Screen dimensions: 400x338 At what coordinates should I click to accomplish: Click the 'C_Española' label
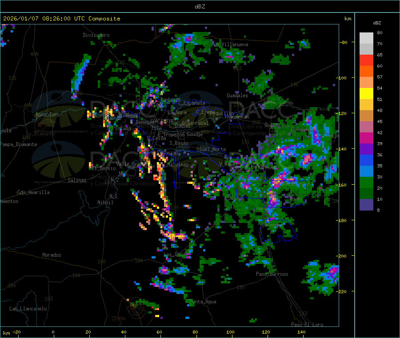coord(192,103)
